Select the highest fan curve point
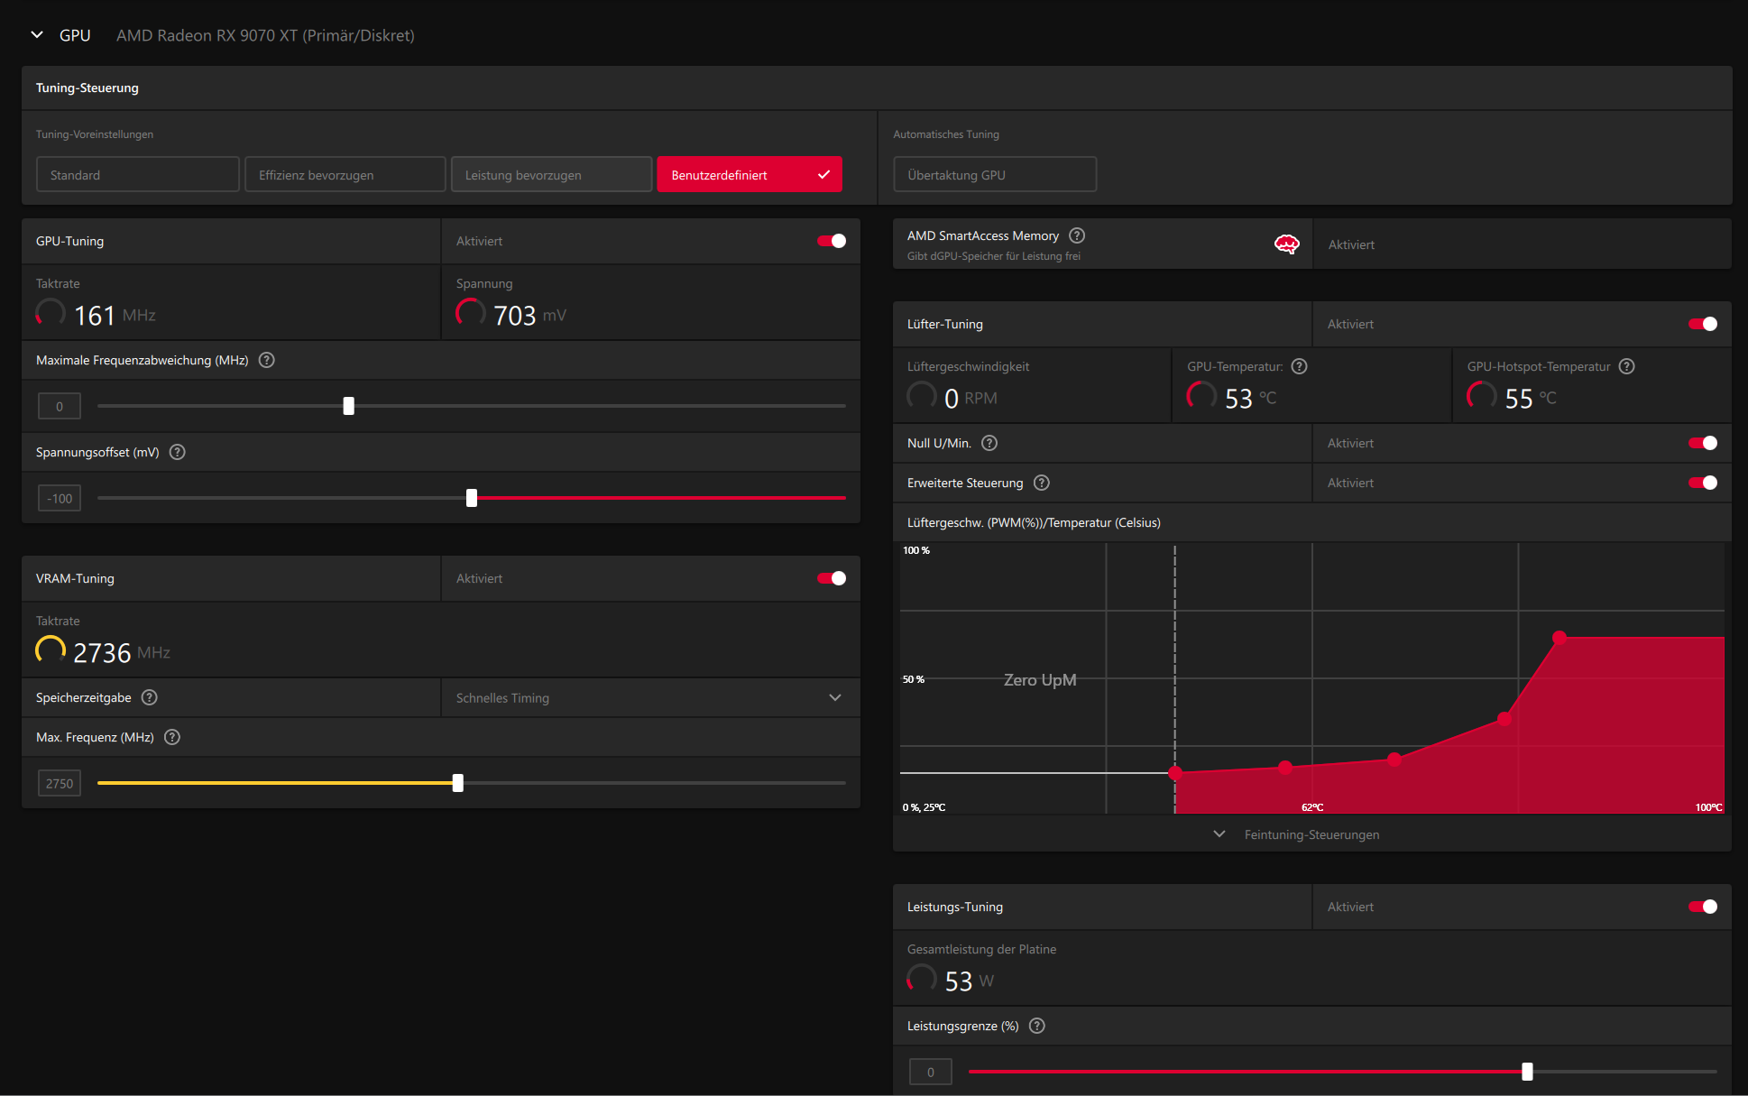Screen dimensions: 1748x1096 pyautogui.click(x=1559, y=638)
